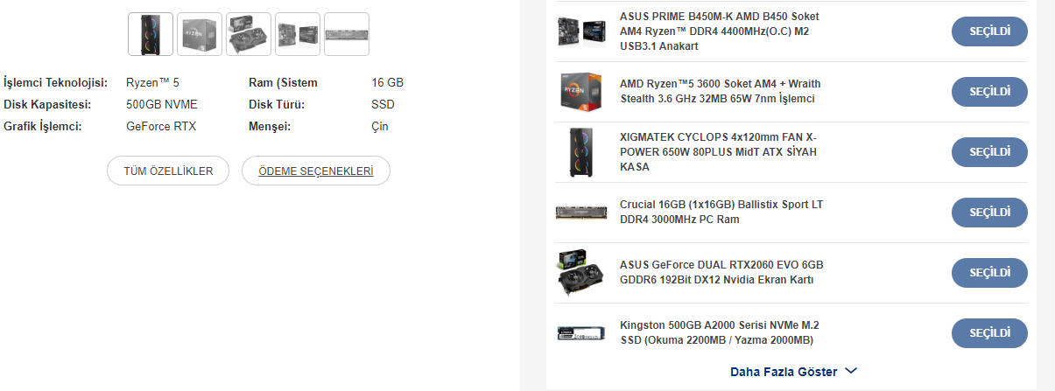Toggle SEÇİLDİ for ASUS PRIME motherboard
Screen dimensions: 1055x391
989,31
